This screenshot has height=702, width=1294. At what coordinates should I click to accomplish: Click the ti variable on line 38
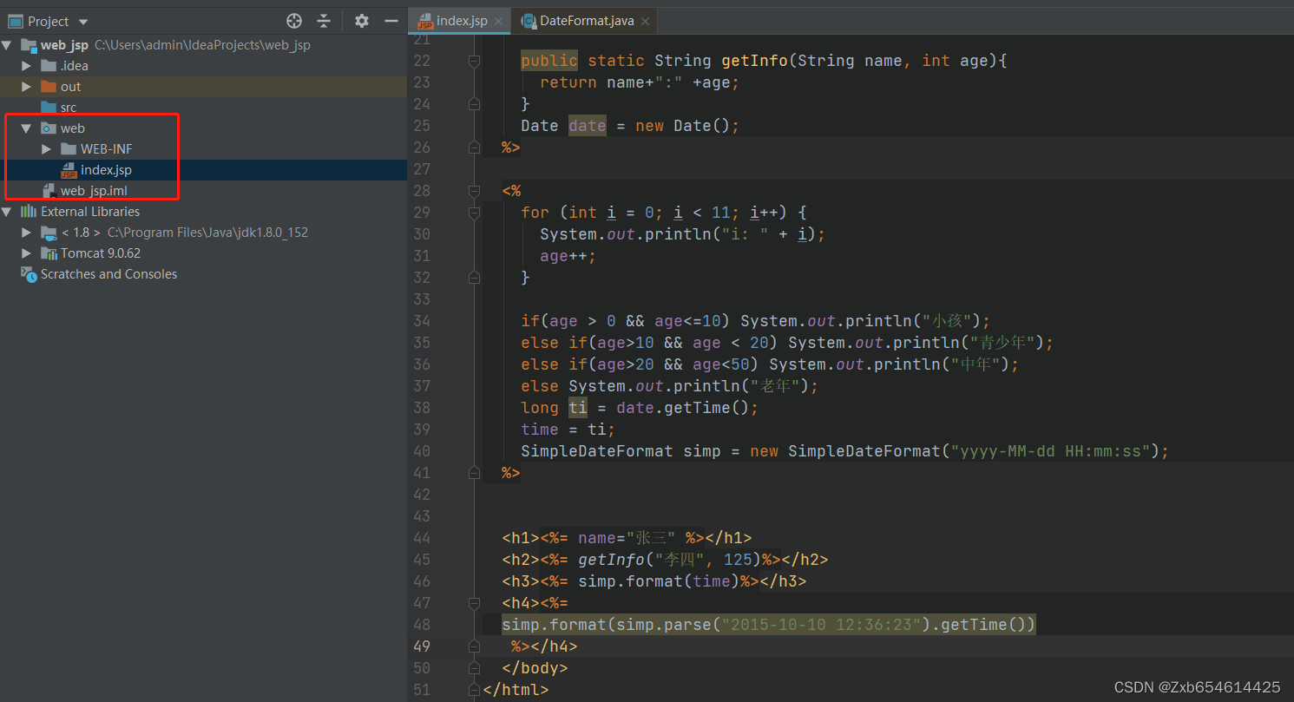(578, 408)
